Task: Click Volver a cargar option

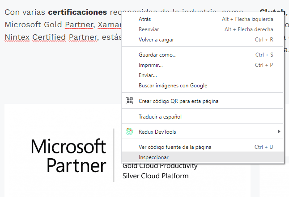Action: [x=203, y=40]
